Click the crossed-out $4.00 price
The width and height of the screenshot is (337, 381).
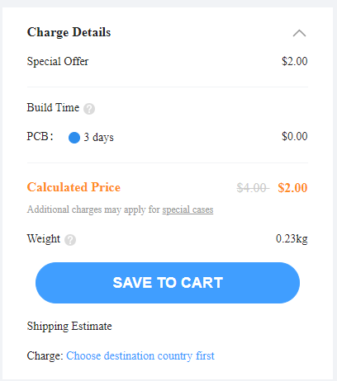(253, 188)
